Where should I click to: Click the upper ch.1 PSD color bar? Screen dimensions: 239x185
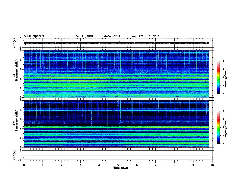click(x=218, y=77)
